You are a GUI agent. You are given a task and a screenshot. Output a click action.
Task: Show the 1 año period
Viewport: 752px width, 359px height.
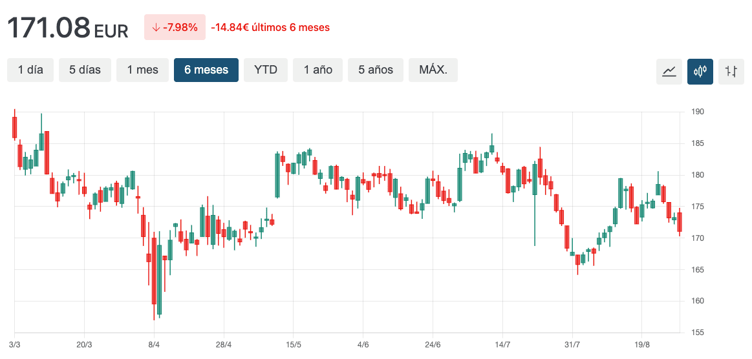pos(317,70)
